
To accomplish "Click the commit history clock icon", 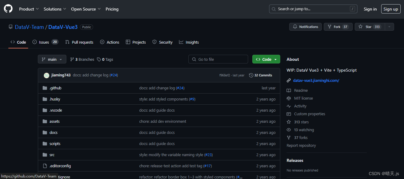I will [x=251, y=75].
